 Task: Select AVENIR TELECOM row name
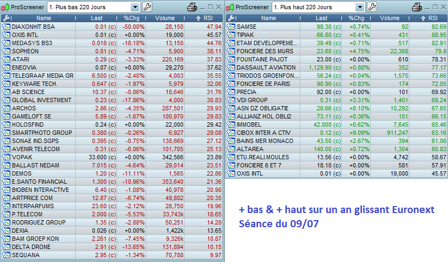click(x=36, y=149)
